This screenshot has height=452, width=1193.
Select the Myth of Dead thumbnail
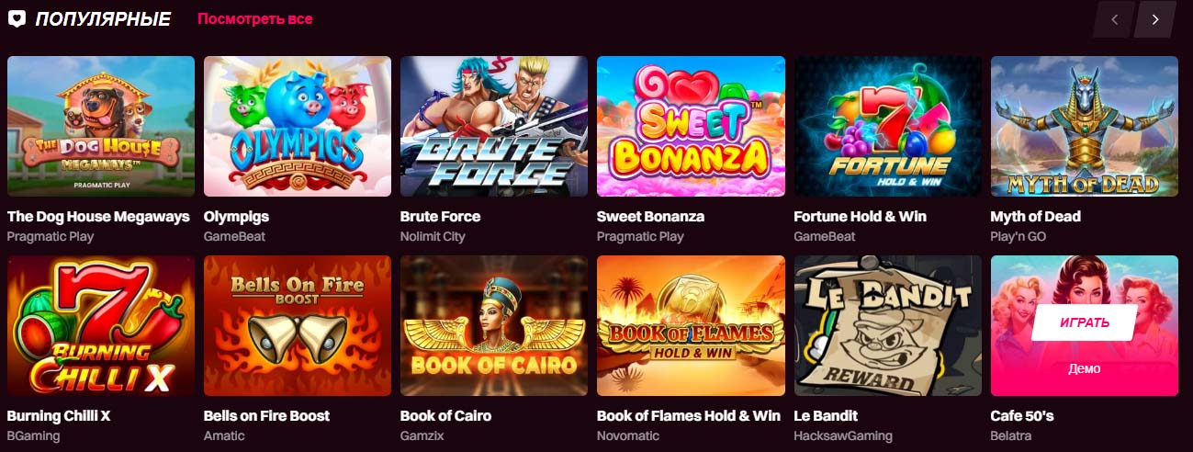click(x=1084, y=126)
